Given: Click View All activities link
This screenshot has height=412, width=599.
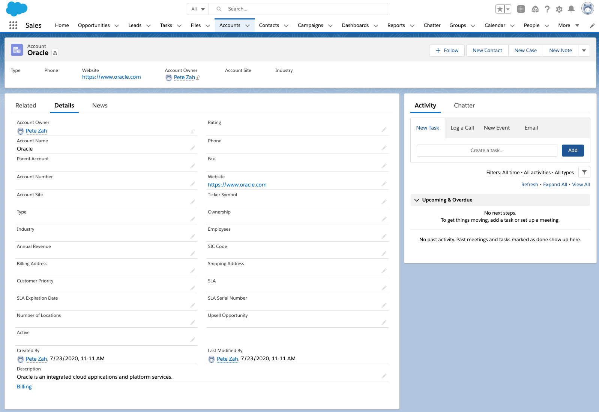Looking at the screenshot, I should [x=581, y=185].
